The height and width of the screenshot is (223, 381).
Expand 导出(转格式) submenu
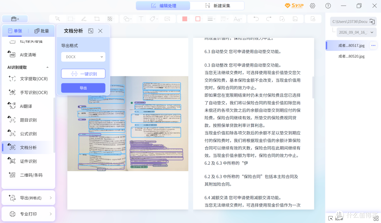[29, 198]
